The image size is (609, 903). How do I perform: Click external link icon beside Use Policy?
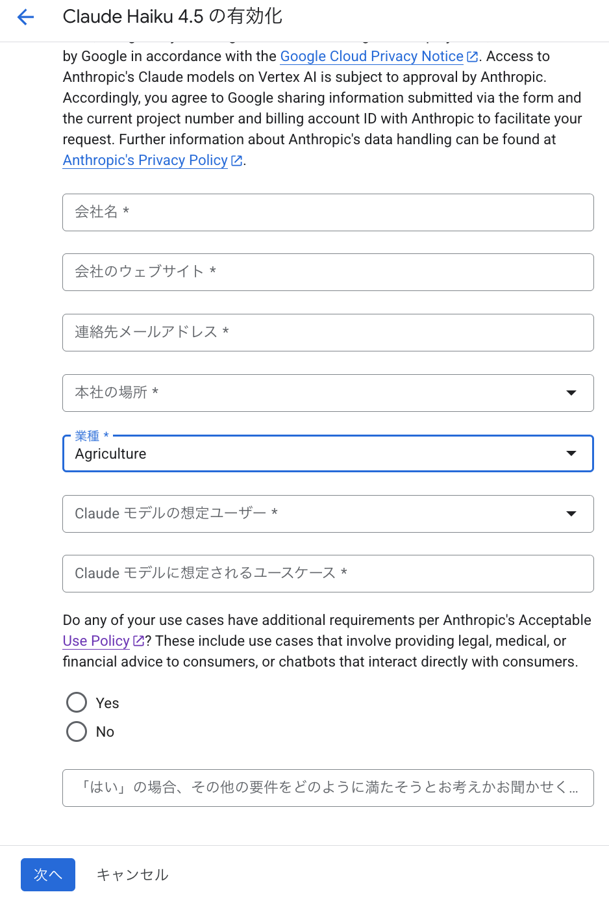point(138,642)
